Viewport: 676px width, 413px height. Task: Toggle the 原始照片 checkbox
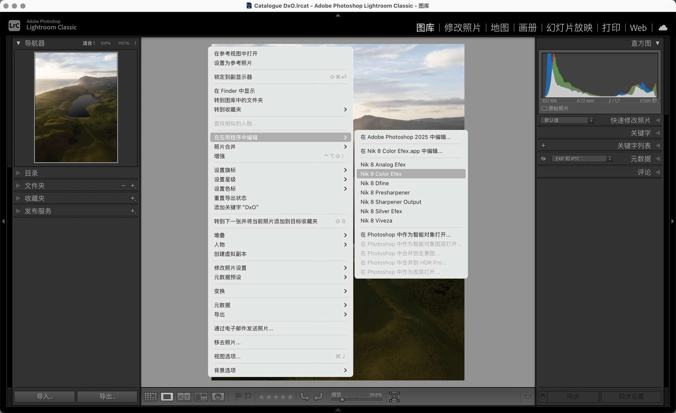pyautogui.click(x=544, y=109)
